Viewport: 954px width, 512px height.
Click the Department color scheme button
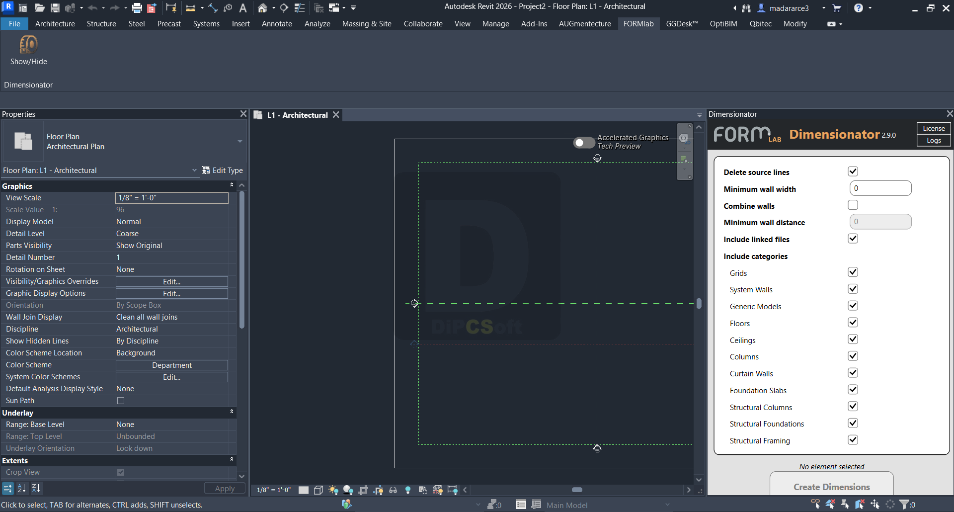[x=172, y=365]
